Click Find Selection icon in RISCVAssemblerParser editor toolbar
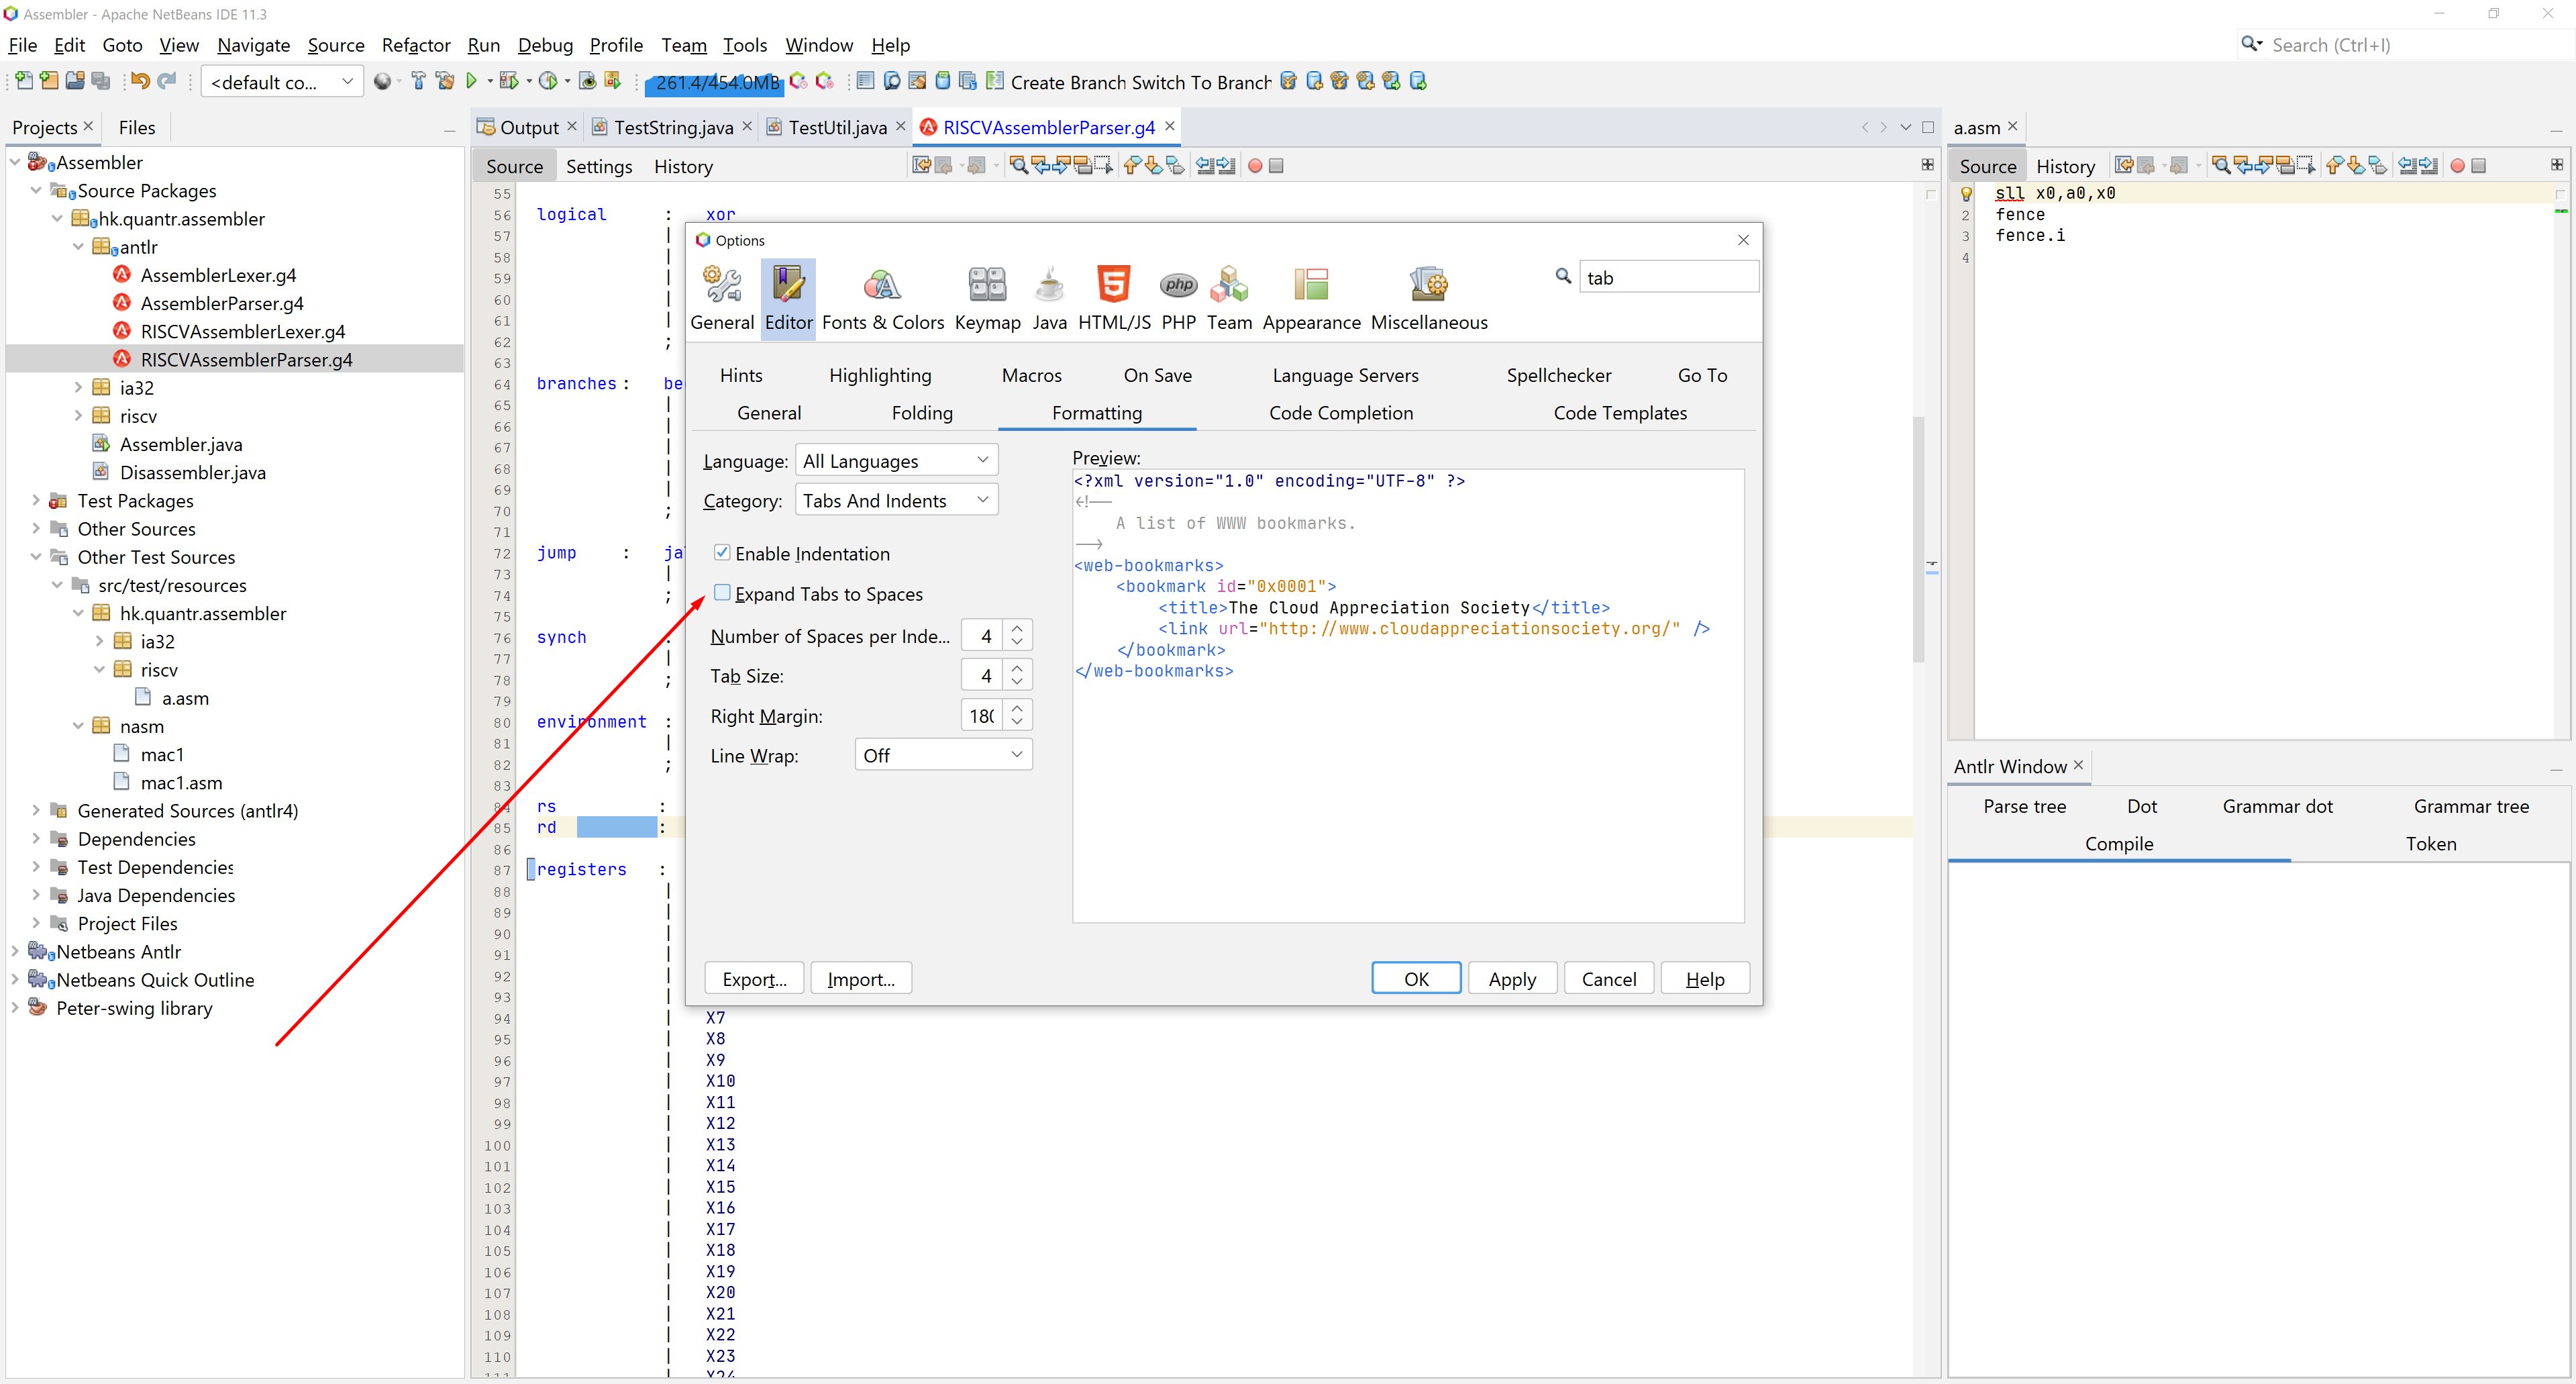The width and height of the screenshot is (2576, 1384). [x=1018, y=166]
